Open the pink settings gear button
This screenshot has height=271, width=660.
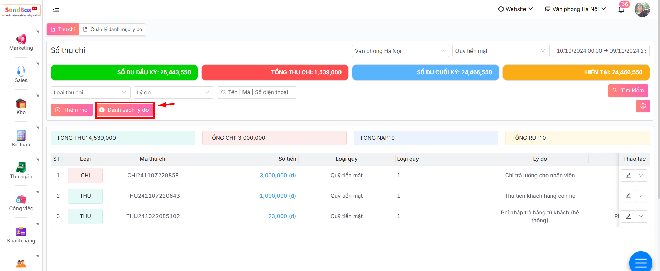(643, 106)
